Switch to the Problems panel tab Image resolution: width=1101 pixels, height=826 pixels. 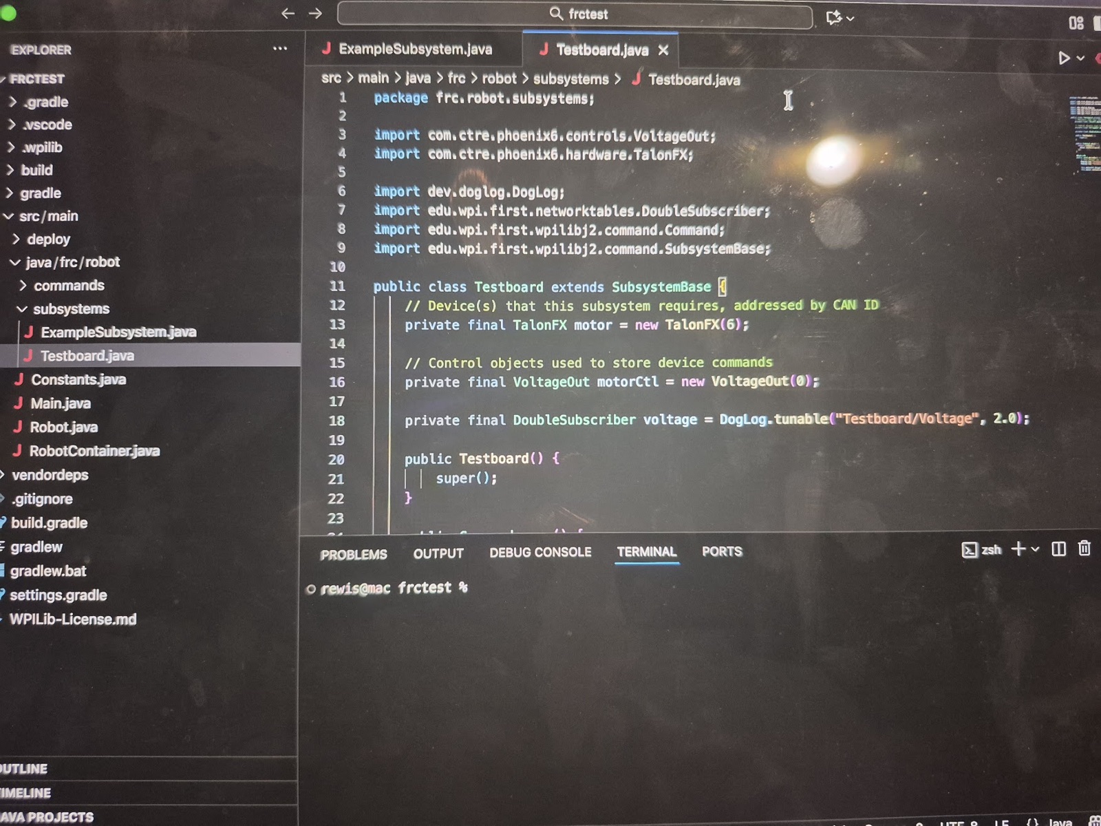pos(354,555)
